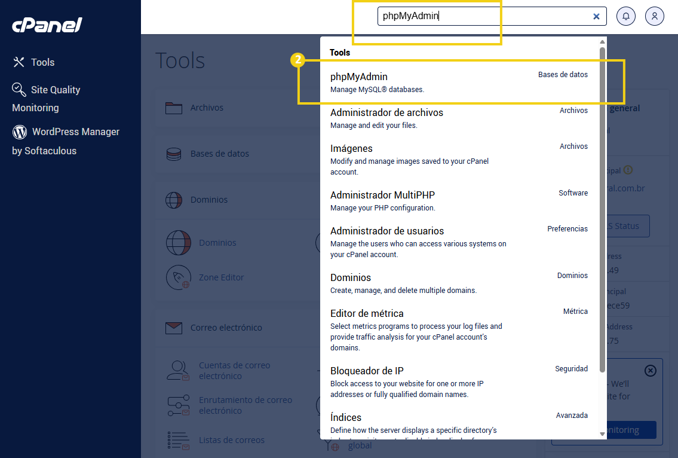Open the user profile icon
Viewport: 678px width, 458px height.
[654, 16]
